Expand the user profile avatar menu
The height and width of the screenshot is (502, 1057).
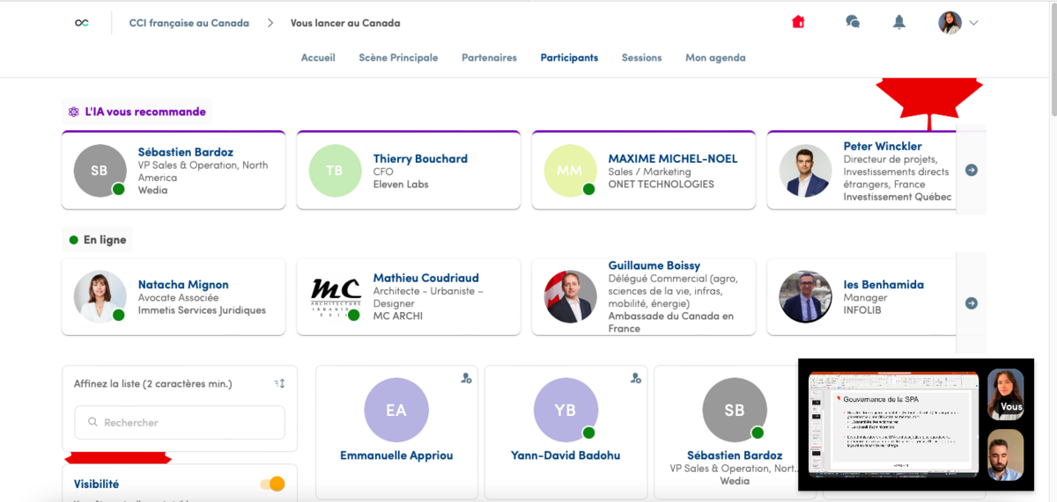click(957, 23)
